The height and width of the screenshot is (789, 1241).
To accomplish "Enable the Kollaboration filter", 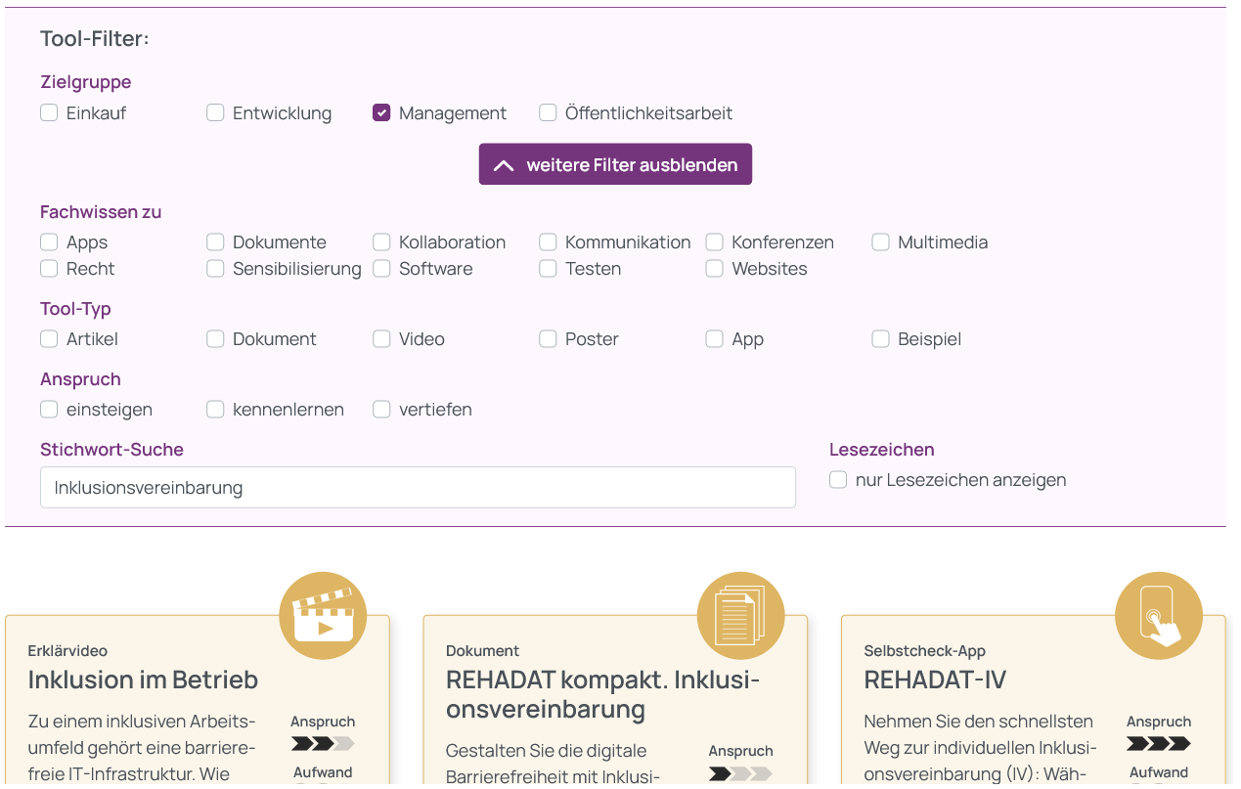I will tap(381, 241).
